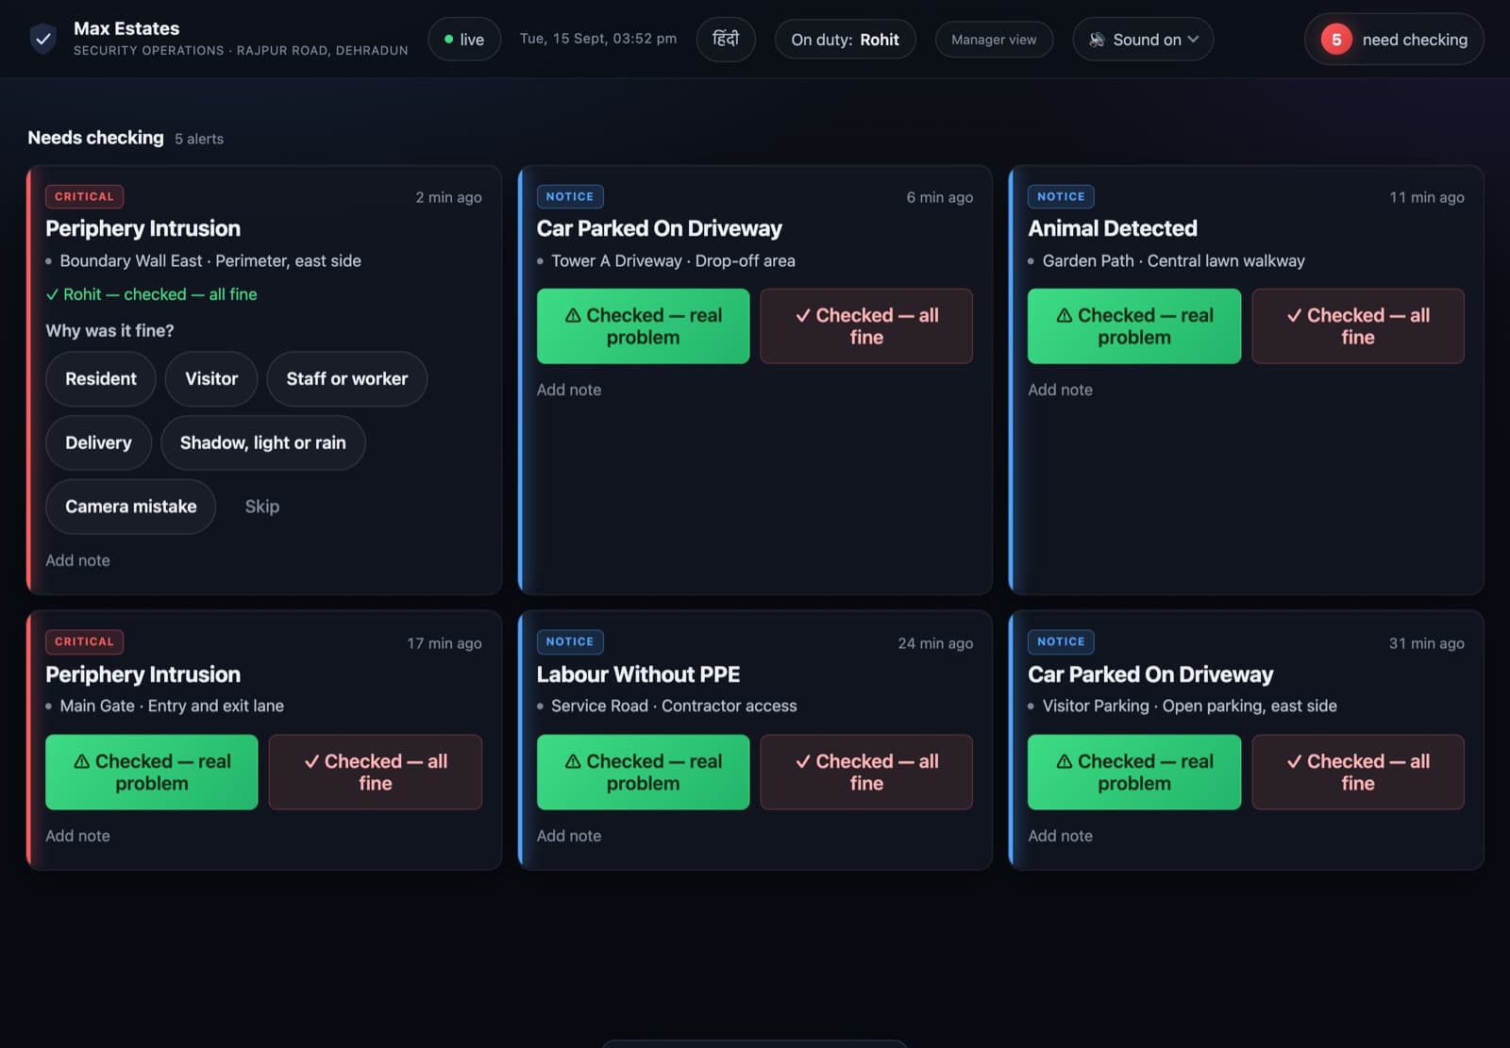
Task: Mark Animal Detected as all fine
Action: (x=1358, y=326)
